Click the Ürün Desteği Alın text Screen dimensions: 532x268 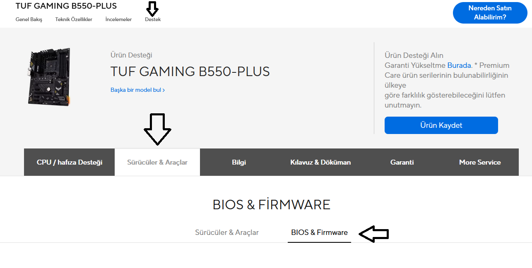tap(414, 55)
